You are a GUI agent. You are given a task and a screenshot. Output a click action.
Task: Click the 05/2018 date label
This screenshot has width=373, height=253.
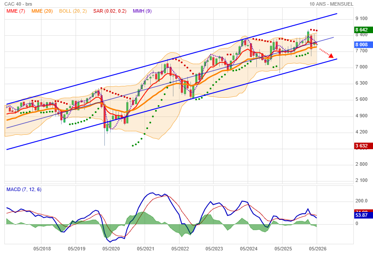tap(42, 249)
